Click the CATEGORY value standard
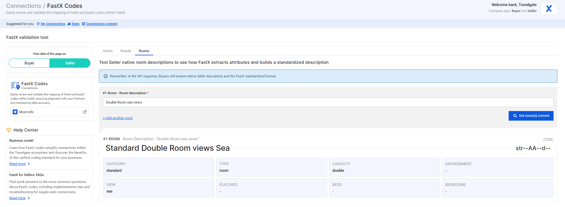The height and width of the screenshot is (207, 565). [x=114, y=171]
